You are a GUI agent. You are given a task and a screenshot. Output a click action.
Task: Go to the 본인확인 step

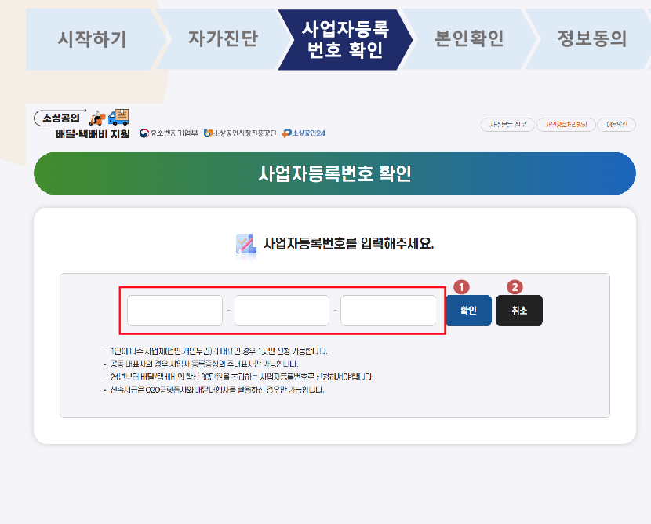click(x=469, y=39)
